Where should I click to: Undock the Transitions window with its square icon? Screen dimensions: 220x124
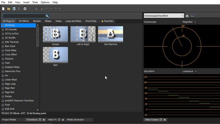[40, 120]
